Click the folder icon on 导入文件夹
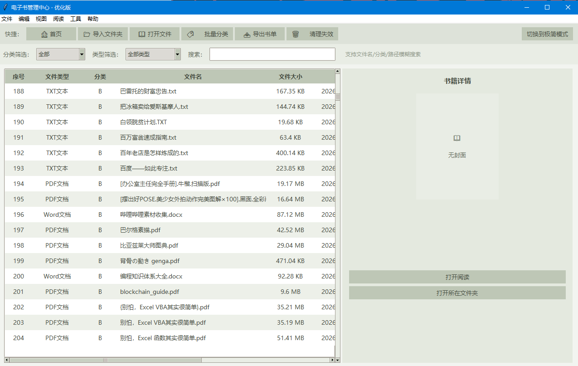578x366 pixels. coord(87,34)
